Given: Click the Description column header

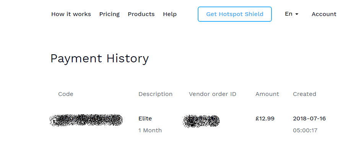Looking at the screenshot, I should point(155,94).
